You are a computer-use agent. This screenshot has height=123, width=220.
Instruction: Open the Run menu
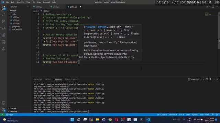point(39,2)
